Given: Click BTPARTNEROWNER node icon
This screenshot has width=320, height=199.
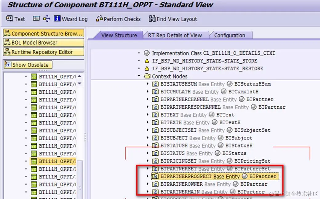Looking at the screenshot, I should pyautogui.click(x=155, y=184).
